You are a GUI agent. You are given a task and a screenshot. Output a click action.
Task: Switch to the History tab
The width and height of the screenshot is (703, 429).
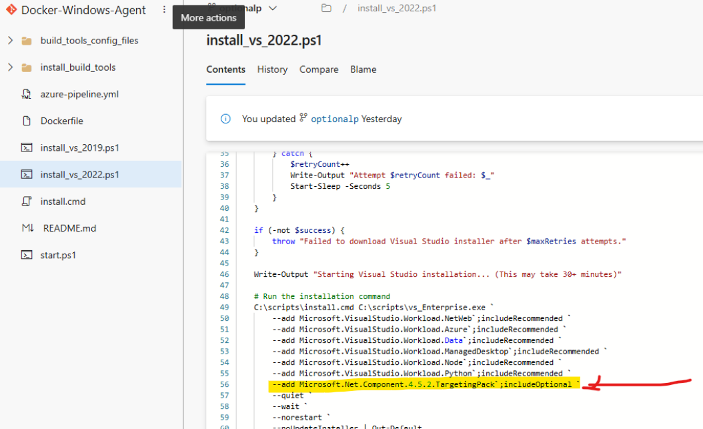coord(272,69)
